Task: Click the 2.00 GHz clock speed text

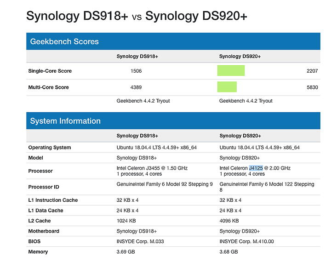Action: pos(280,168)
